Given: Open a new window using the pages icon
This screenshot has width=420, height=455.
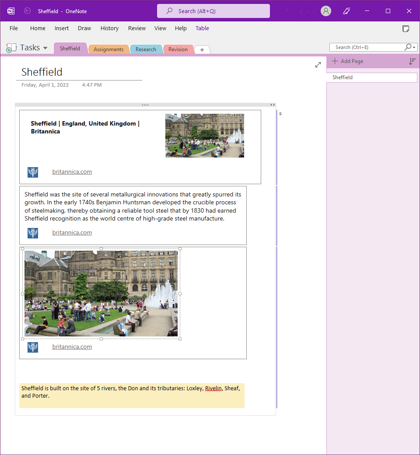Looking at the screenshot, I should pos(406,28).
